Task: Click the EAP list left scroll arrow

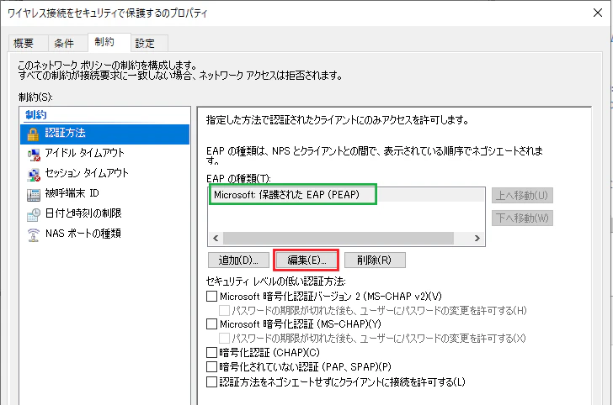Action: [216, 238]
